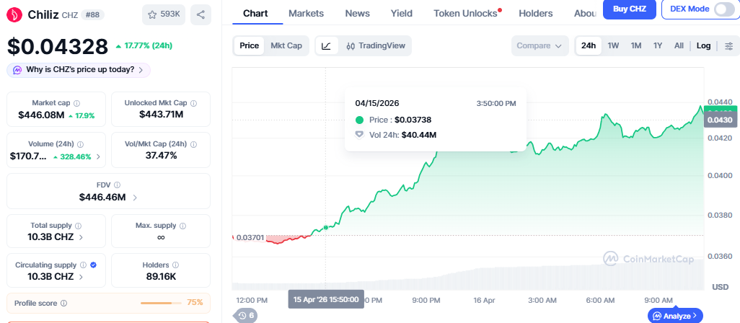The height and width of the screenshot is (323, 740).
Task: Click the Buy CHZ button
Action: pyautogui.click(x=630, y=9)
